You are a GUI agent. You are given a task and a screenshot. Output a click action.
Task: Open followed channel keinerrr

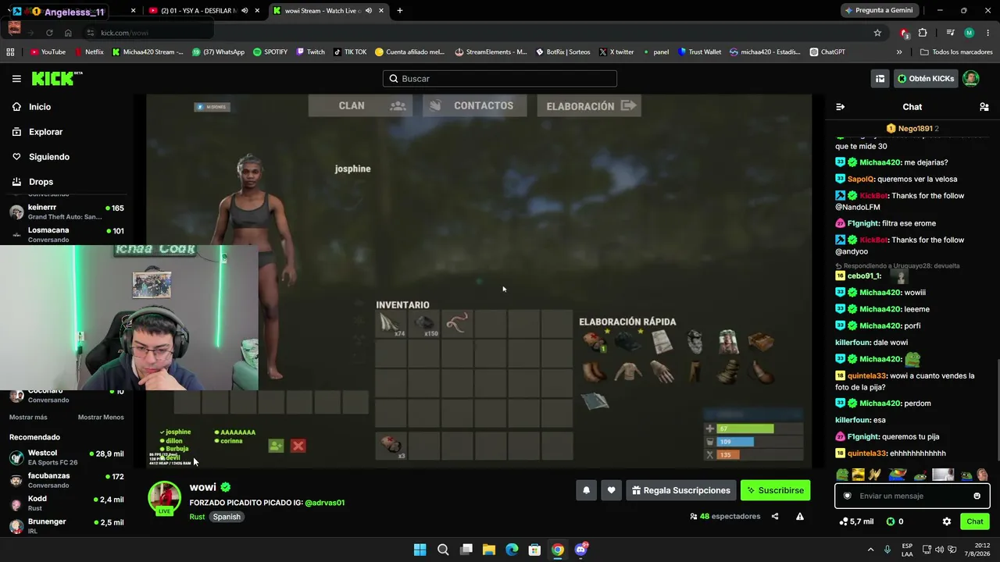pos(66,212)
